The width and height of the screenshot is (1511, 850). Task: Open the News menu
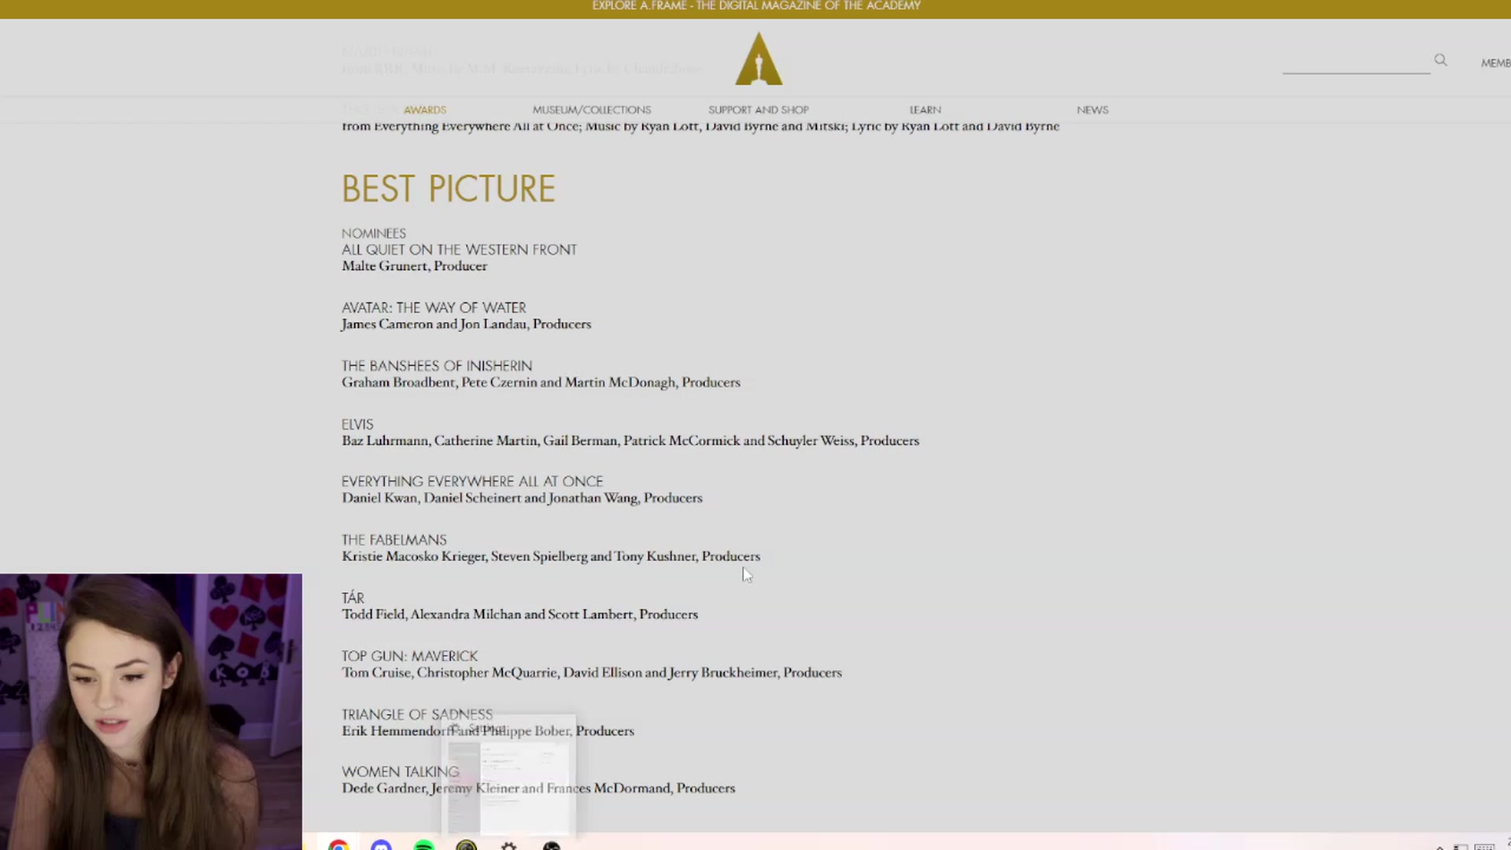pos(1092,110)
